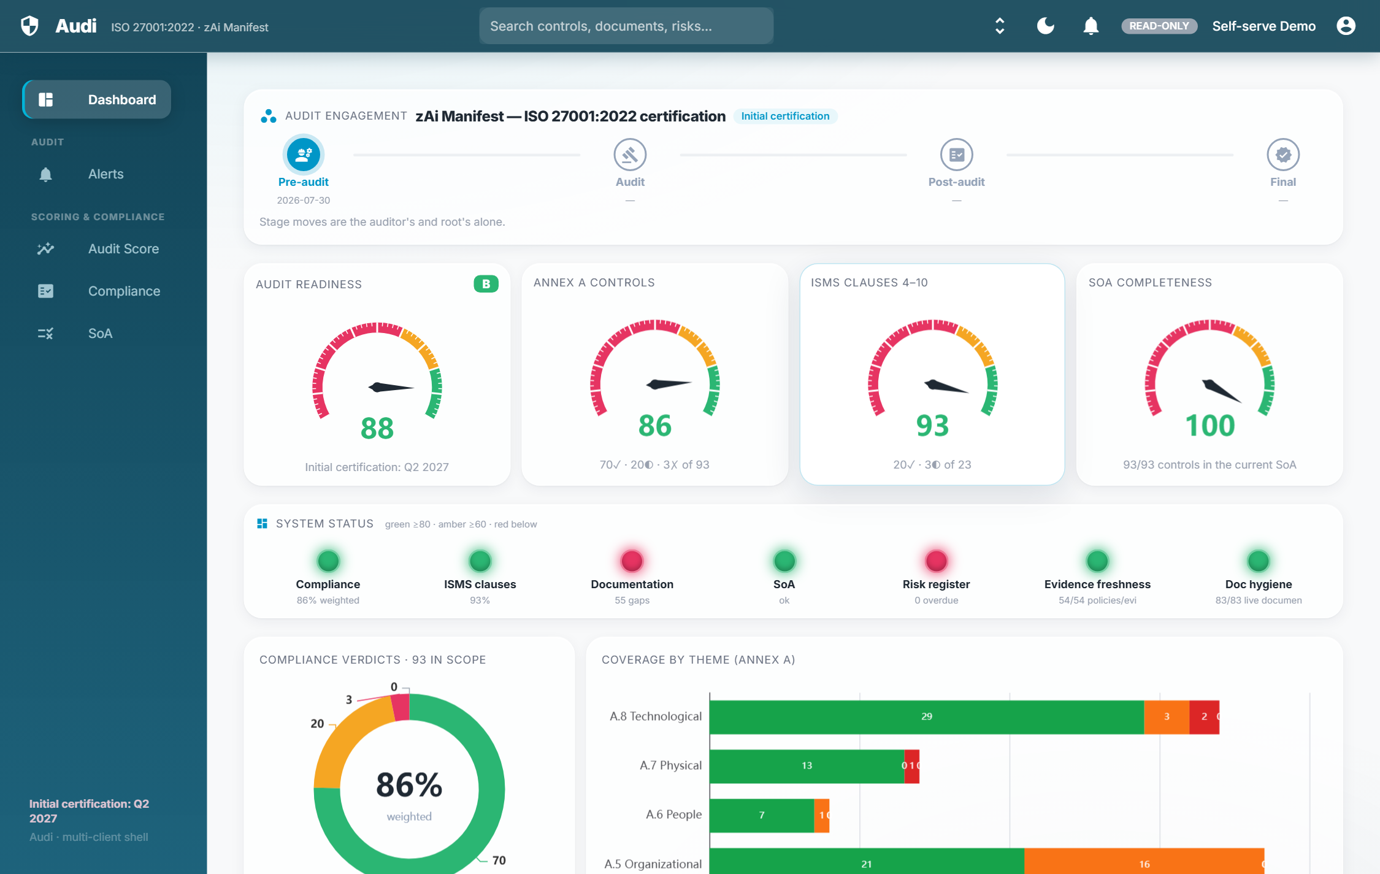This screenshot has width=1380, height=874.
Task: Click the ISMS clauses status light
Action: (x=480, y=561)
